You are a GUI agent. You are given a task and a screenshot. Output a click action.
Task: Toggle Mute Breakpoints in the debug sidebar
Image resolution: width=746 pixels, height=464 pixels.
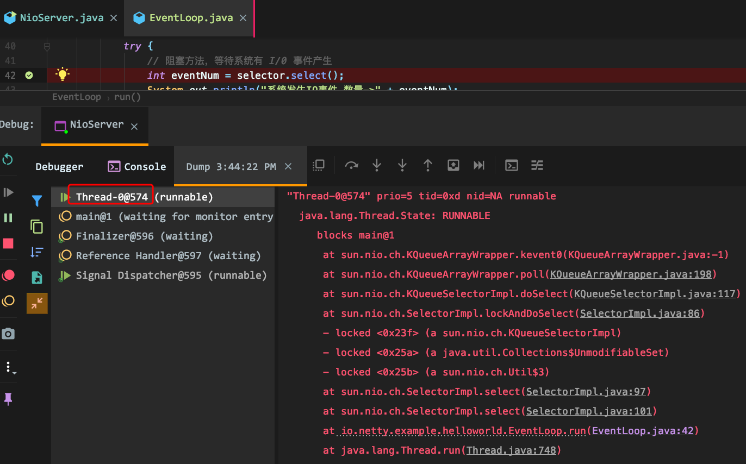[8, 300]
